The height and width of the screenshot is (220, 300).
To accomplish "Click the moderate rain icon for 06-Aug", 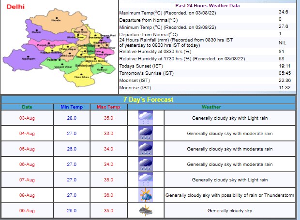I will click(x=146, y=164).
